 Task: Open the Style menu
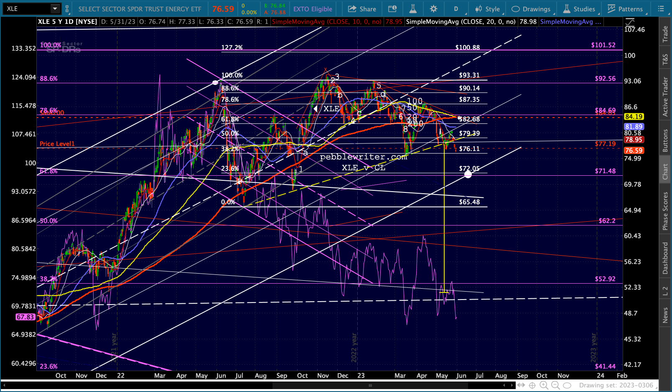tap(488, 9)
